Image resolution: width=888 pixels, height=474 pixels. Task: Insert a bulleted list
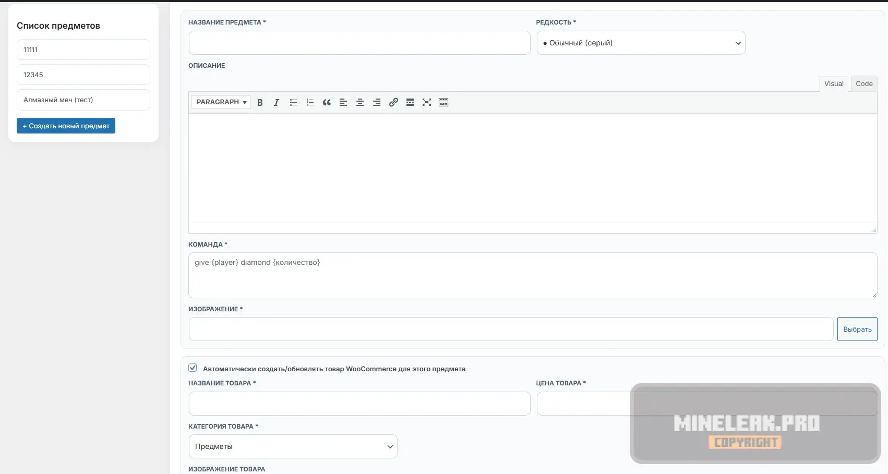pos(293,102)
